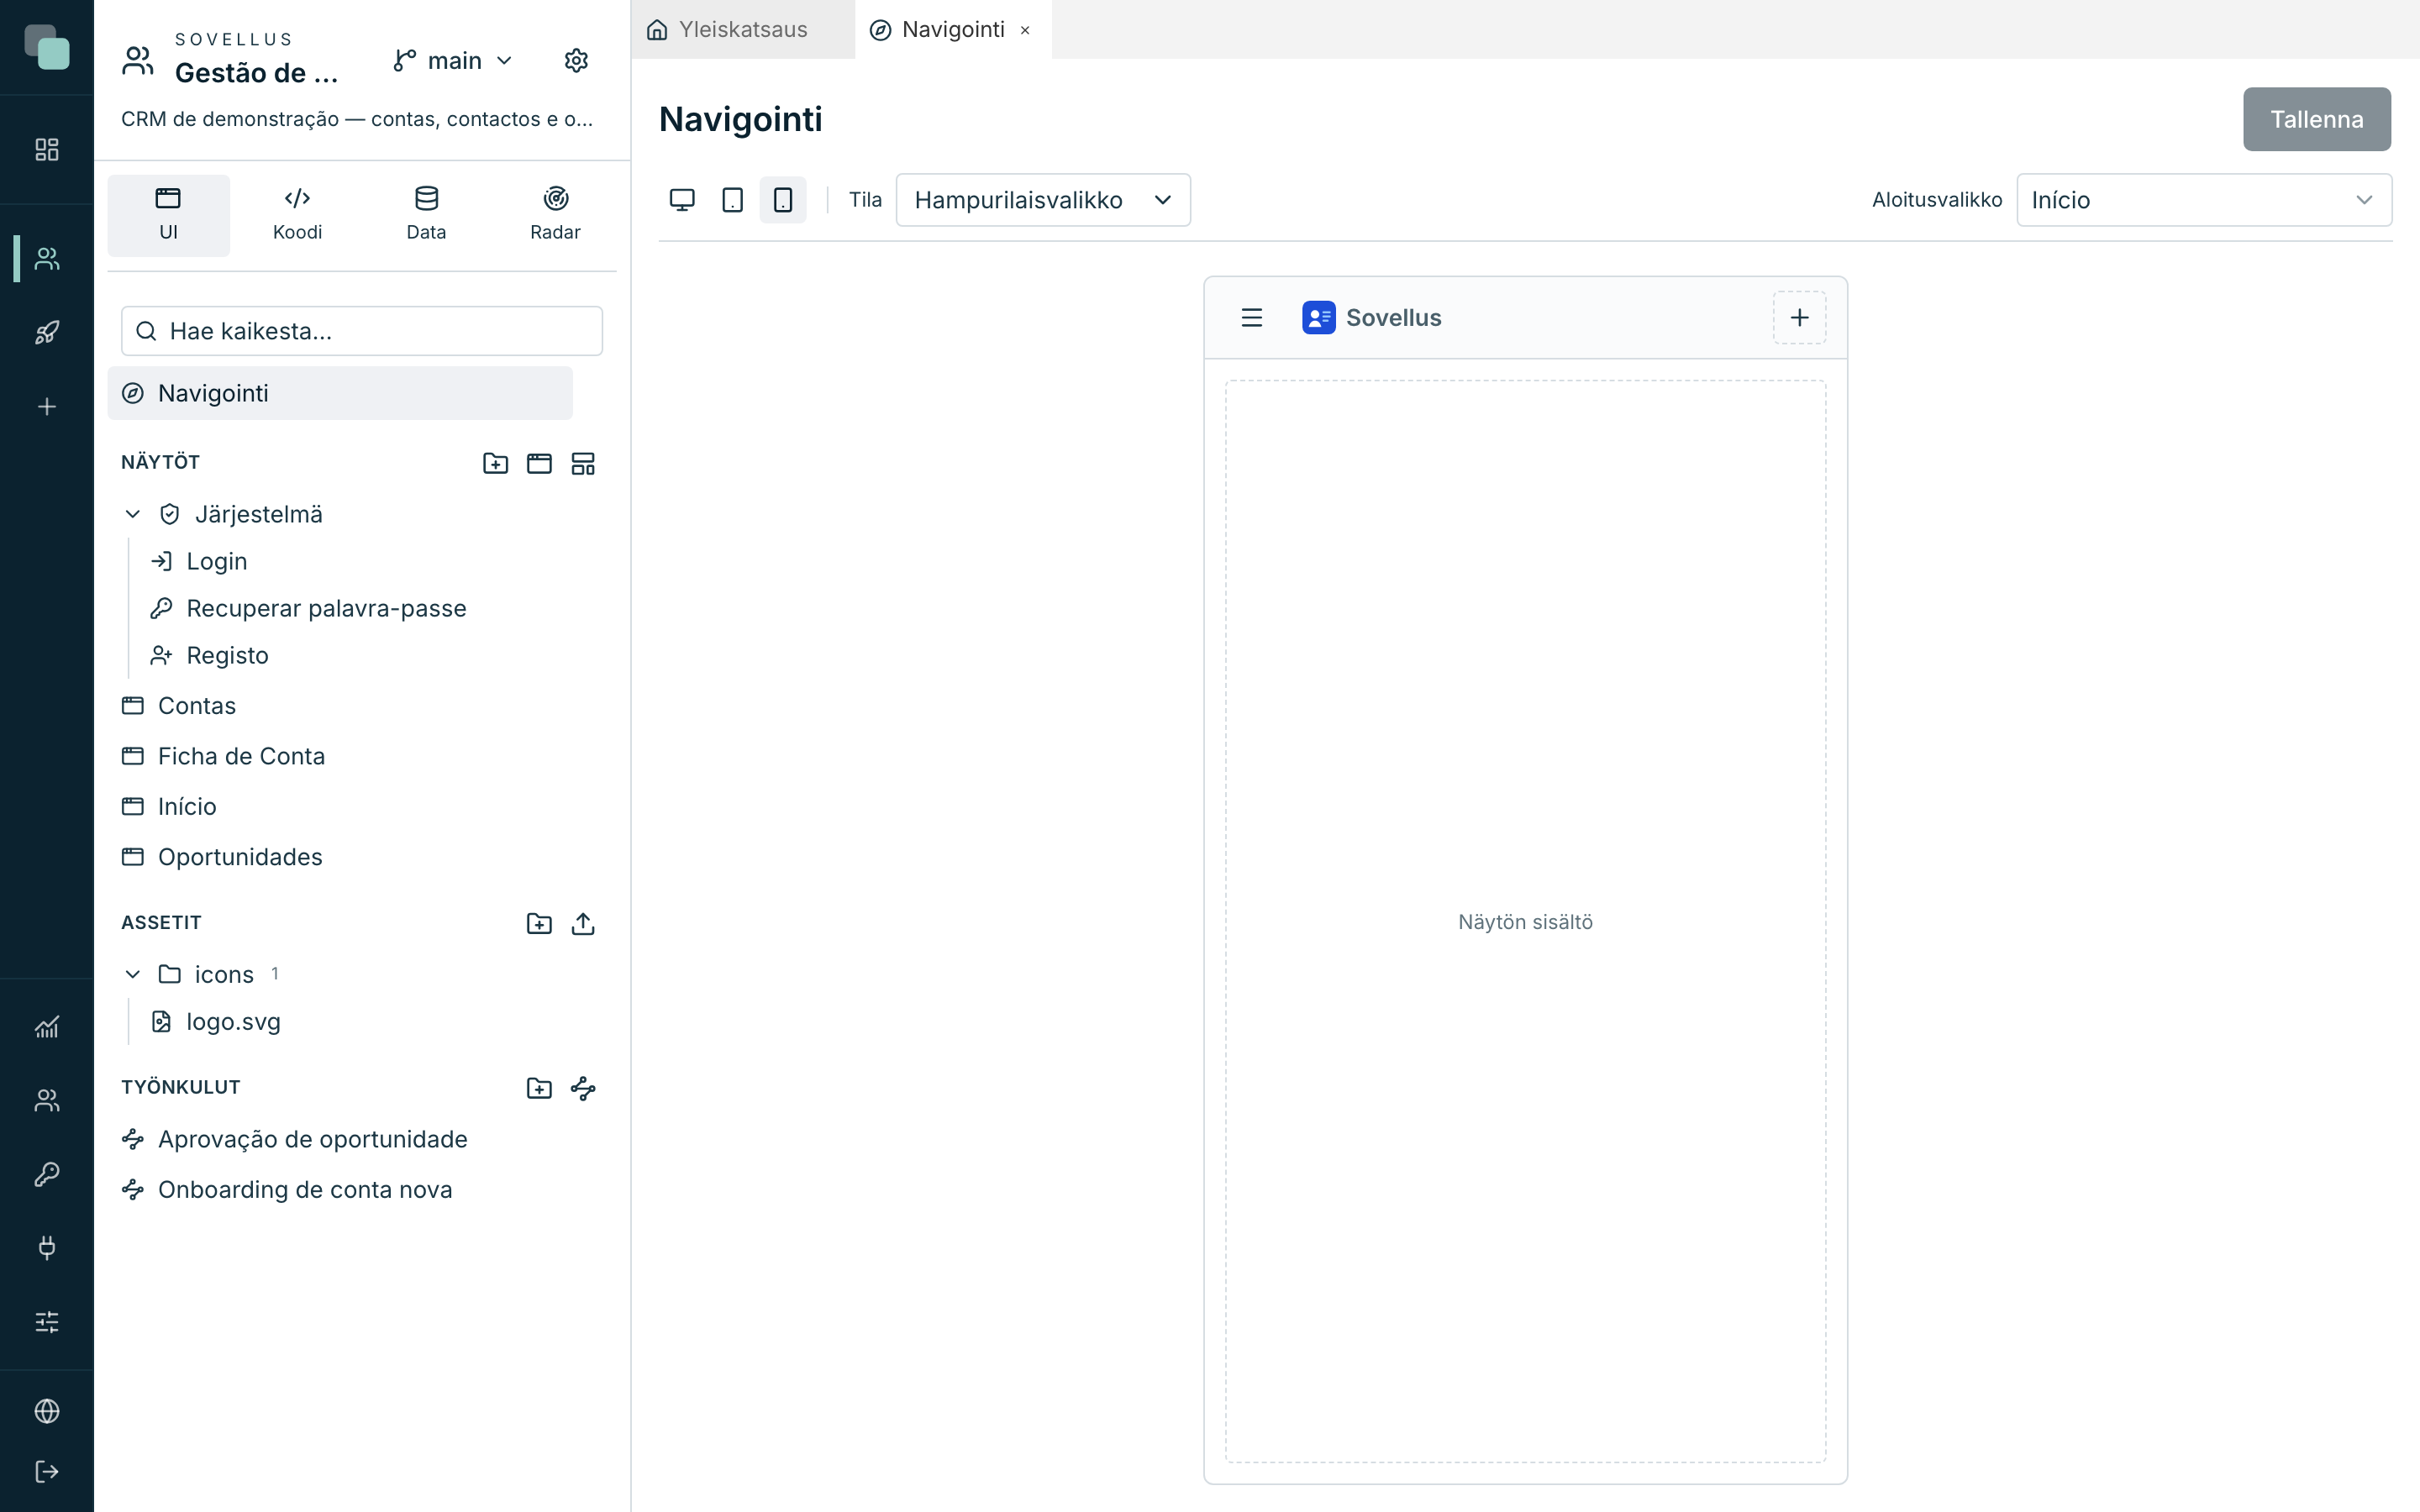Screen dimensions: 2420x1512
Task: Create new workflow in Työnkulut section
Action: [x=583, y=1088]
